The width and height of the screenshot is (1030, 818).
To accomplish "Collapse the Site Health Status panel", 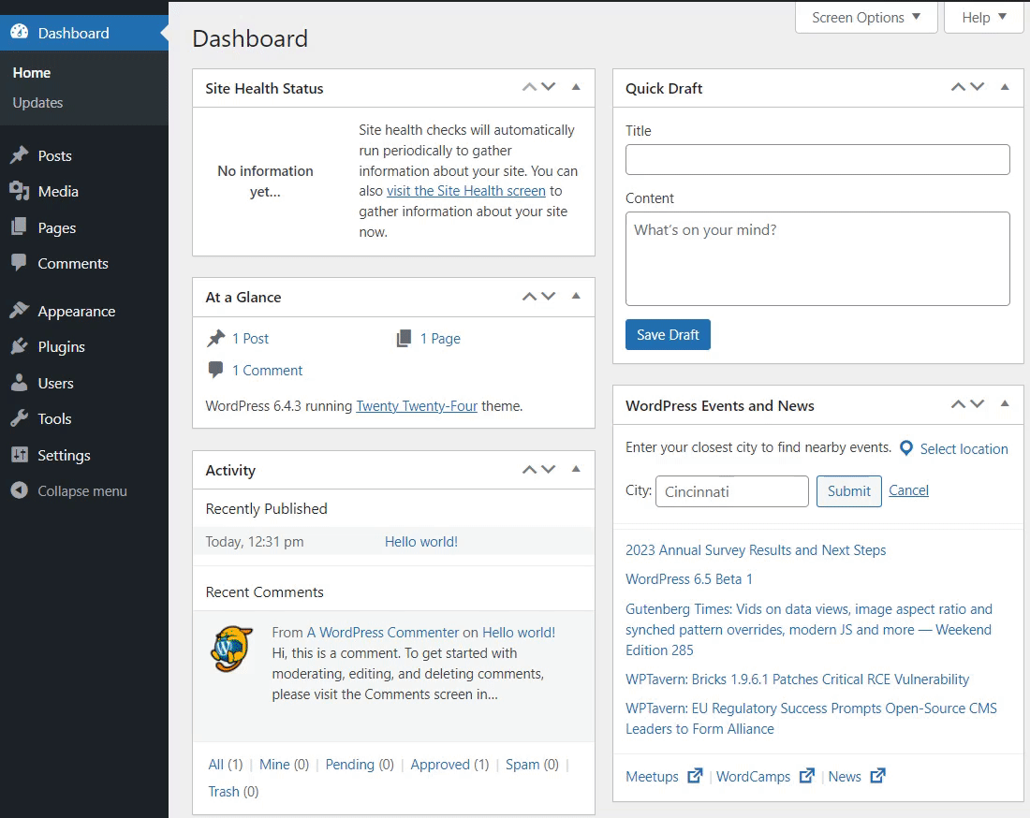I will 576,87.
